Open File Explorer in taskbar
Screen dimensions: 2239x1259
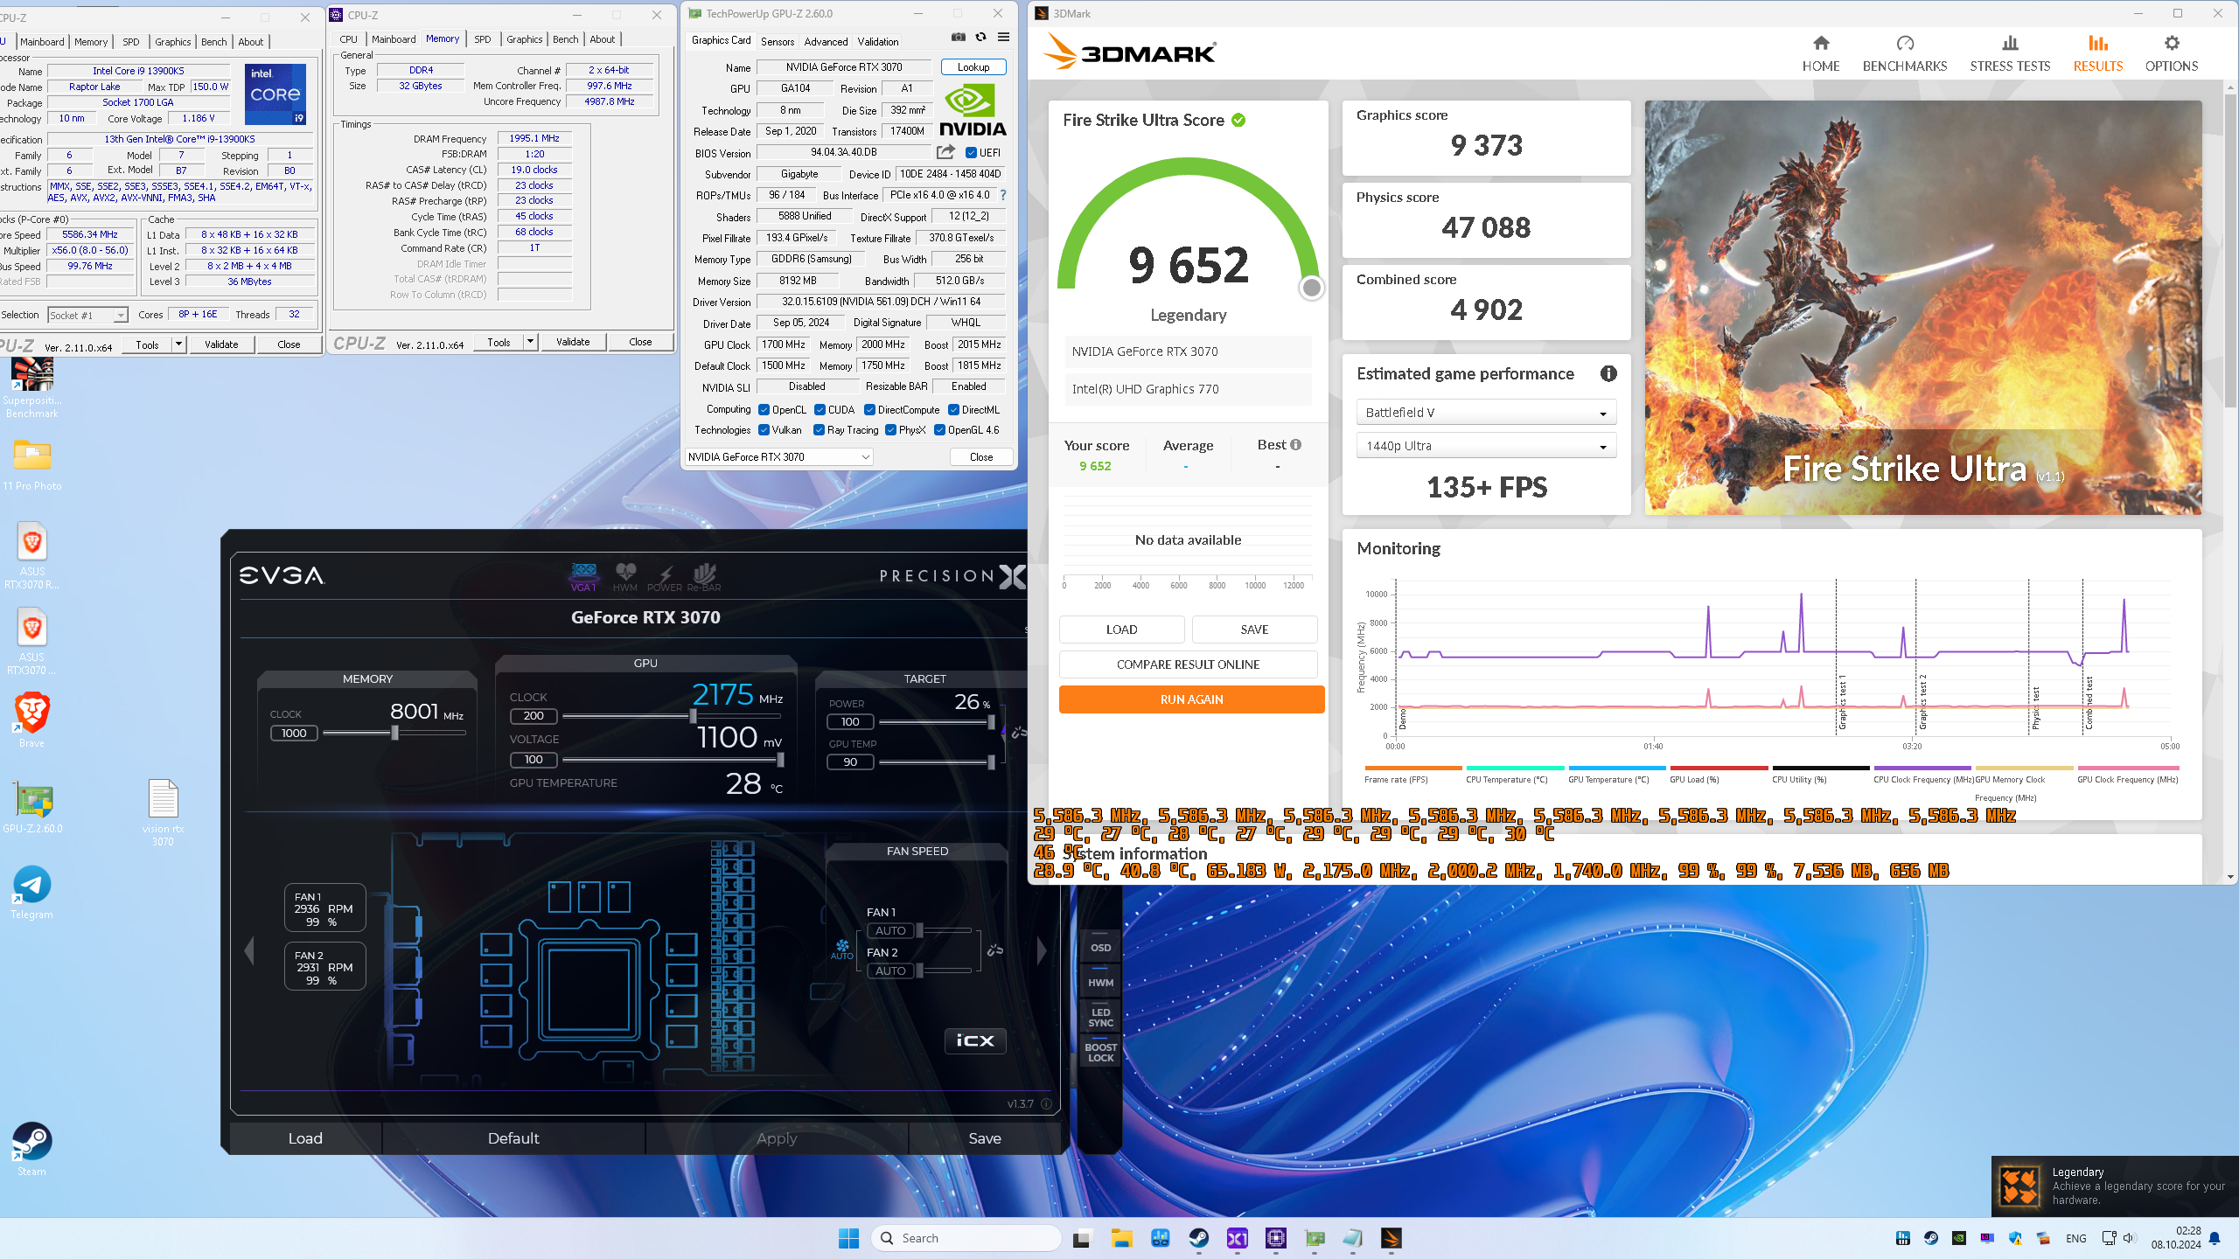(1121, 1238)
